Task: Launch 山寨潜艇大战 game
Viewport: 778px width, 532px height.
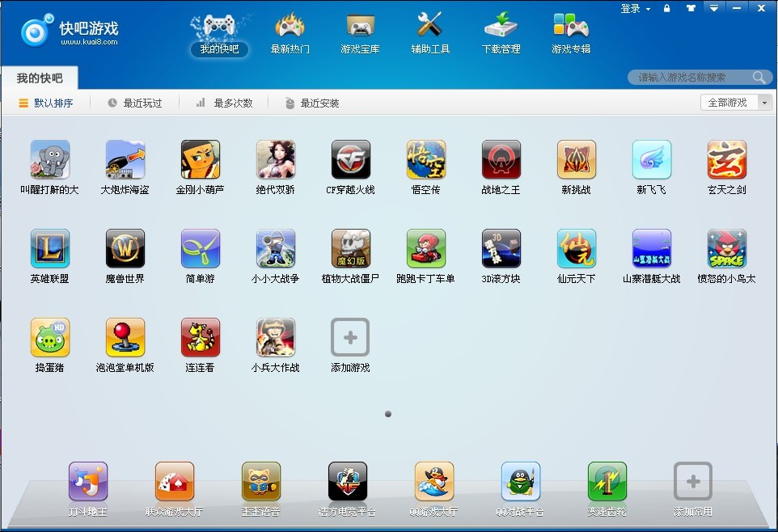Action: click(652, 248)
